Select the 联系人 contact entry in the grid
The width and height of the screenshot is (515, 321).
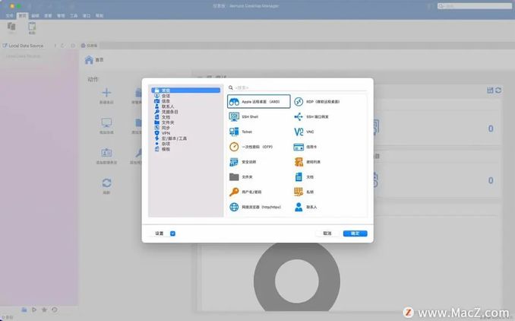[305, 207]
